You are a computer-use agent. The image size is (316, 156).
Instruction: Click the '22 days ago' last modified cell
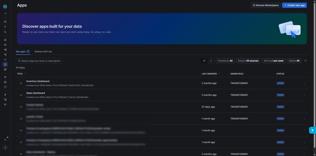coord(208,107)
